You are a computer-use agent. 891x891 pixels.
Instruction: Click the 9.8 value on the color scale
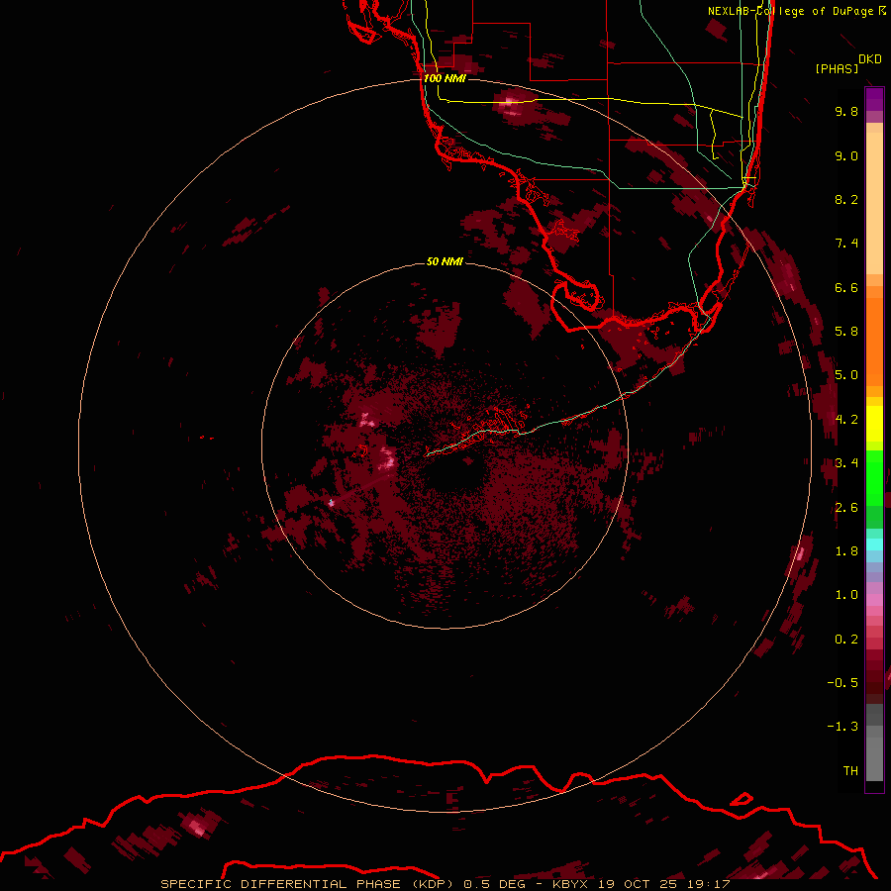(x=846, y=111)
